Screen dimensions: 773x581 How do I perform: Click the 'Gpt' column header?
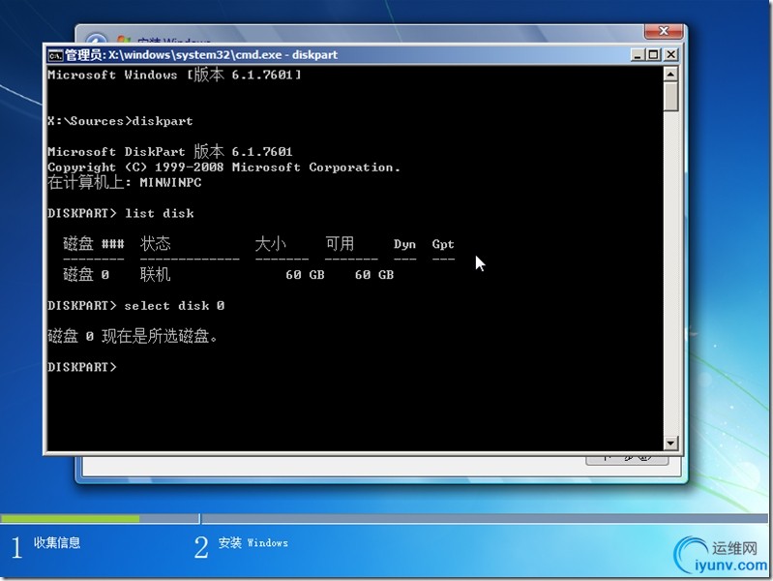[443, 244]
